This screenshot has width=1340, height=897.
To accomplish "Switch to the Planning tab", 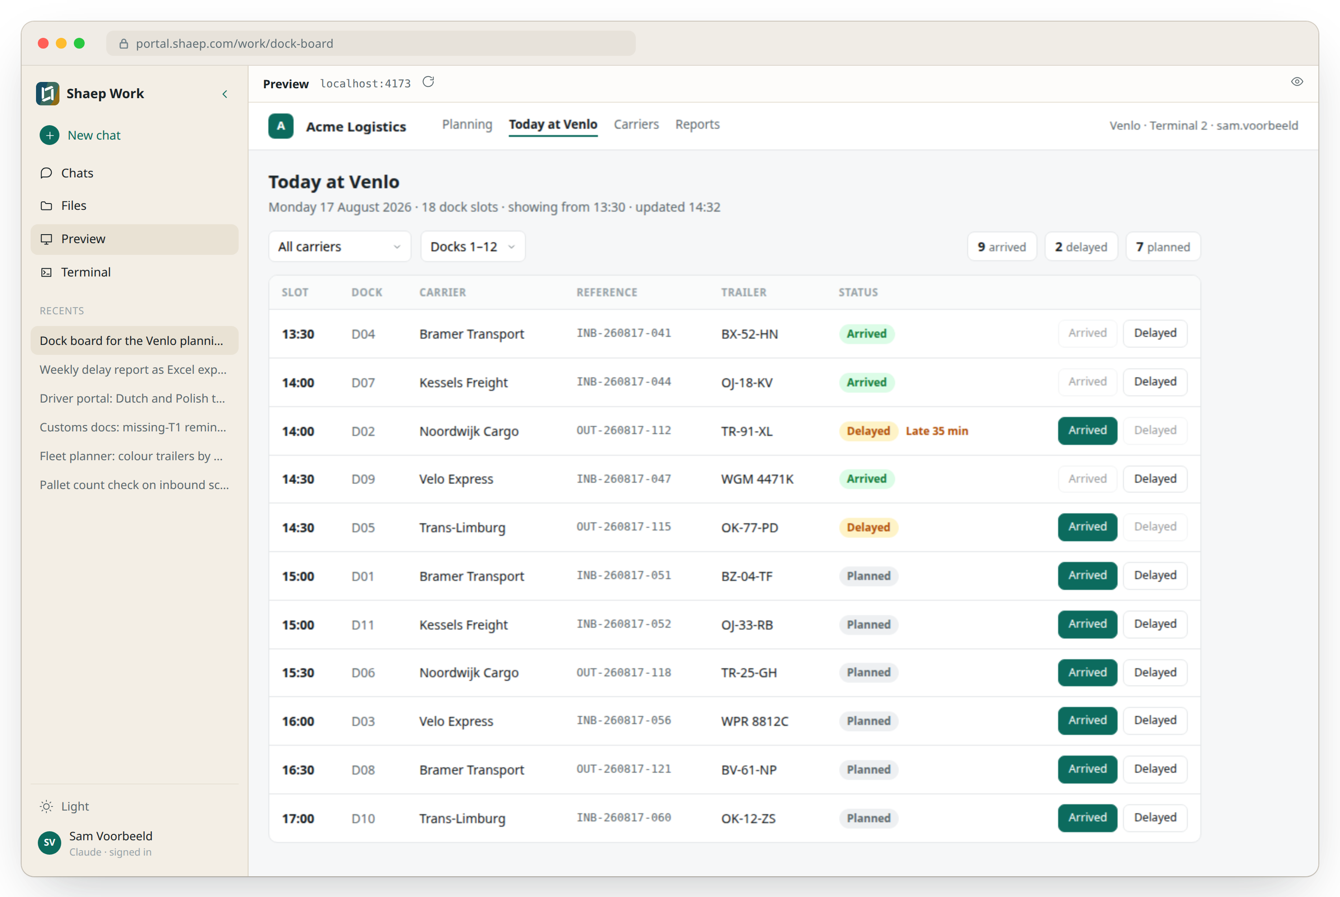I will pyautogui.click(x=466, y=124).
